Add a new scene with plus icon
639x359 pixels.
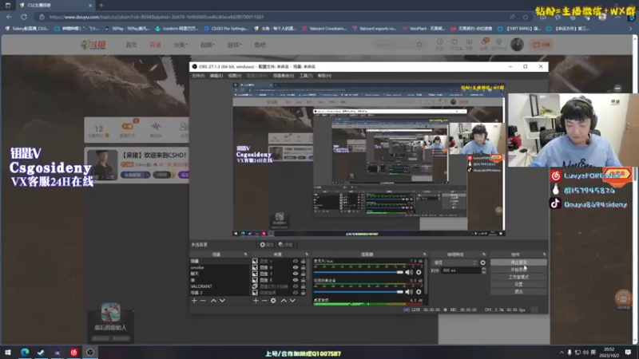pyautogui.click(x=194, y=301)
